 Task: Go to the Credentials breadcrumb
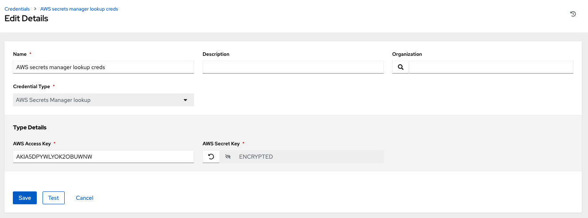17,9
